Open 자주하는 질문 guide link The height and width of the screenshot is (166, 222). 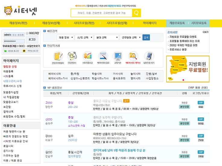[11, 155]
